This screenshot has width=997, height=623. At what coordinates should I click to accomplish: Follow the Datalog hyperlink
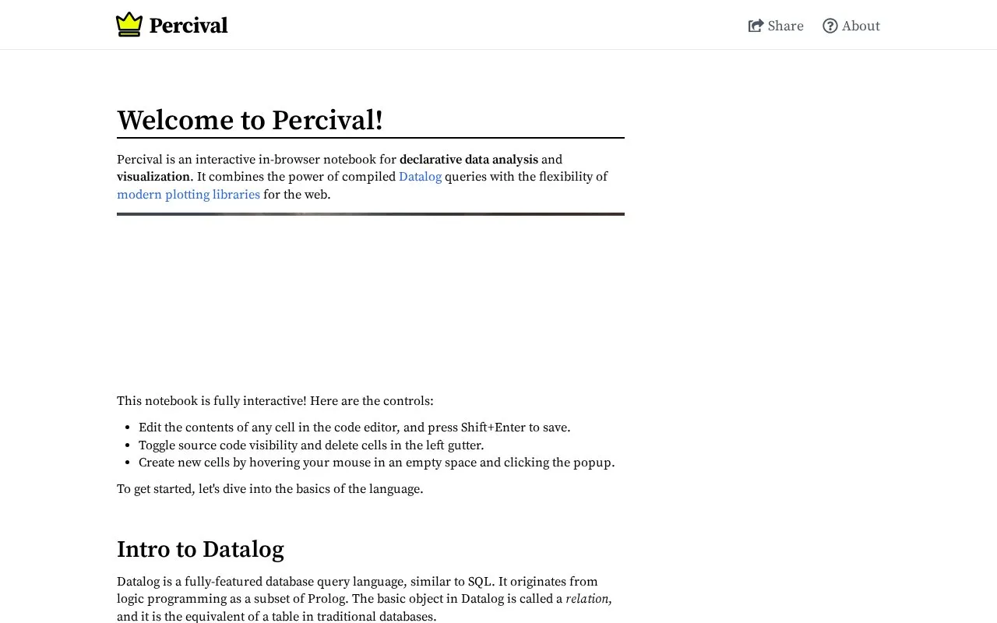pos(420,177)
